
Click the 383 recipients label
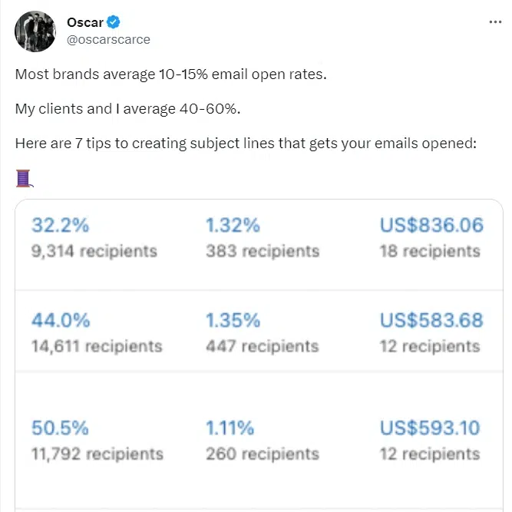(263, 251)
